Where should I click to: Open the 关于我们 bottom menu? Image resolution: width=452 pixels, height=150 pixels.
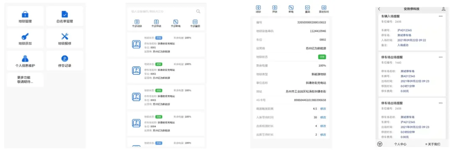tap(433, 144)
